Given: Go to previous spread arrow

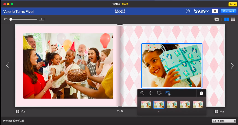Looking at the screenshot, I should 8,65.
